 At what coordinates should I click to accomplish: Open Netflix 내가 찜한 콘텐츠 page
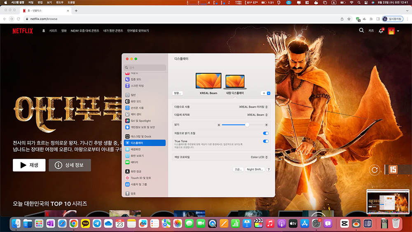click(113, 31)
